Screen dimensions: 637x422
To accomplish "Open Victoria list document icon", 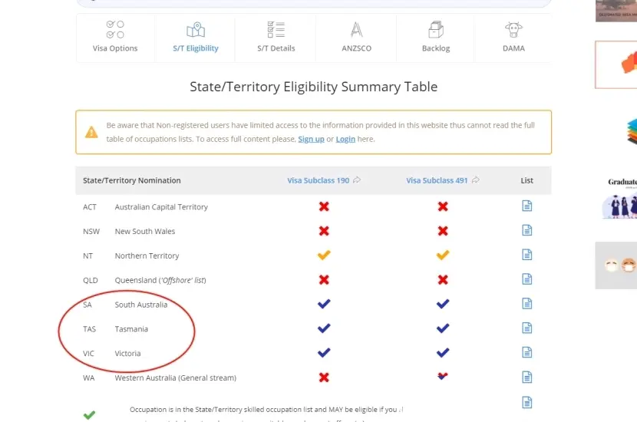I will click(x=527, y=353).
